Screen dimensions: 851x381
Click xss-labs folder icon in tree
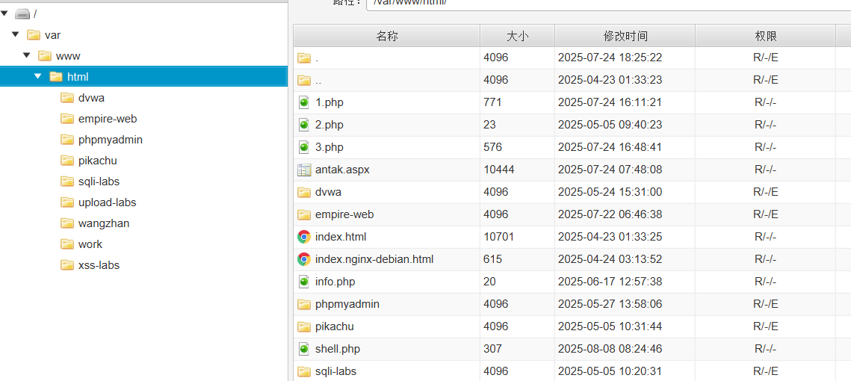(x=67, y=265)
